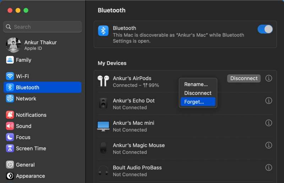Click the search magnifier icon

(8, 27)
